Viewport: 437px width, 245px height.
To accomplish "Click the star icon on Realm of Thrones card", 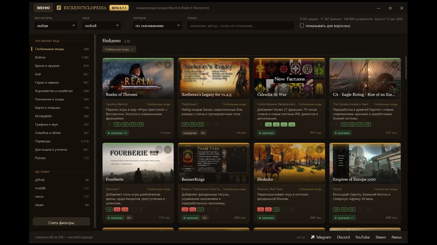I will [168, 64].
